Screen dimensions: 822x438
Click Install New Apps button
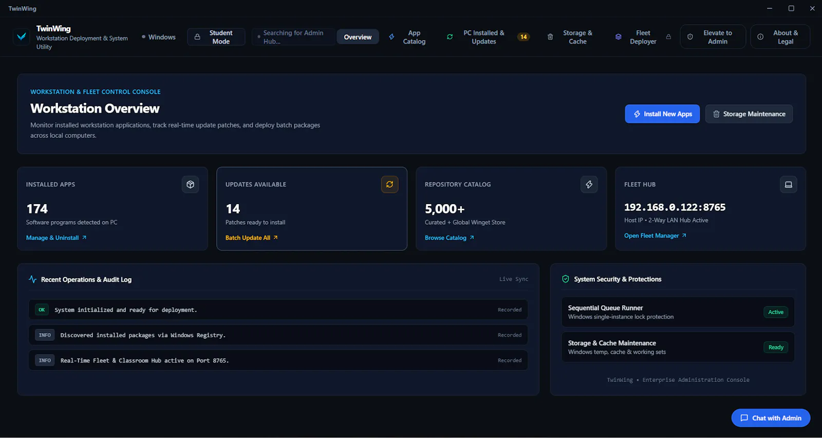(662, 114)
